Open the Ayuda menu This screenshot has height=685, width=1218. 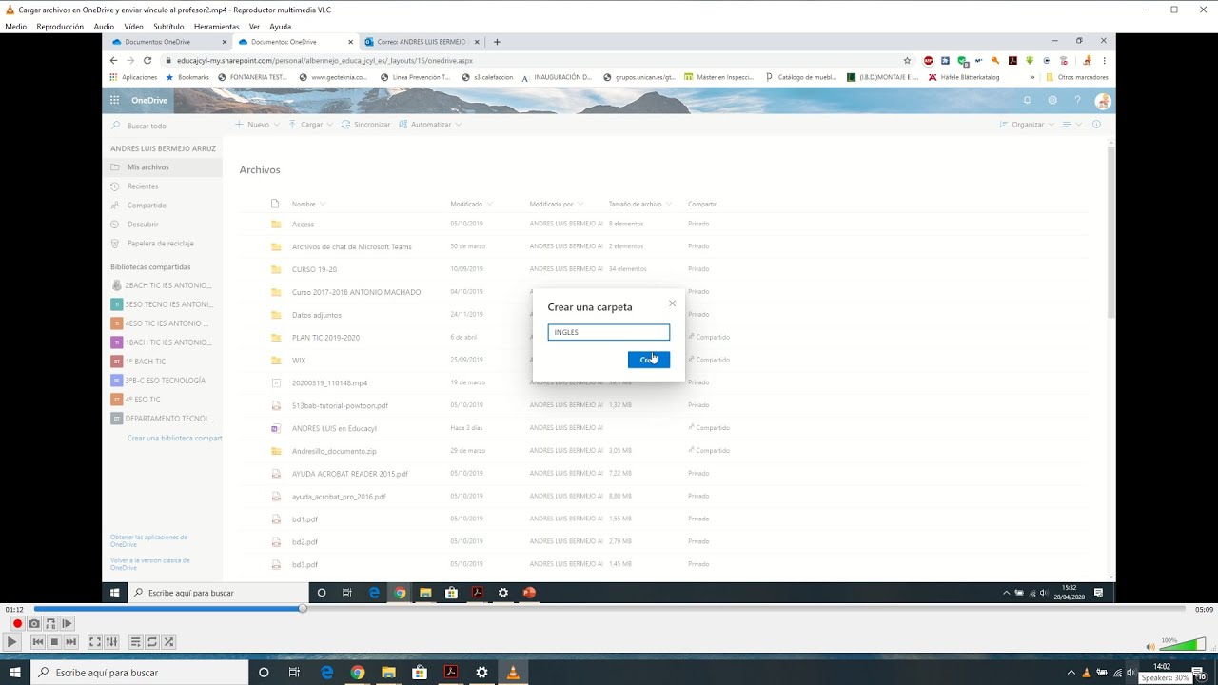click(280, 27)
